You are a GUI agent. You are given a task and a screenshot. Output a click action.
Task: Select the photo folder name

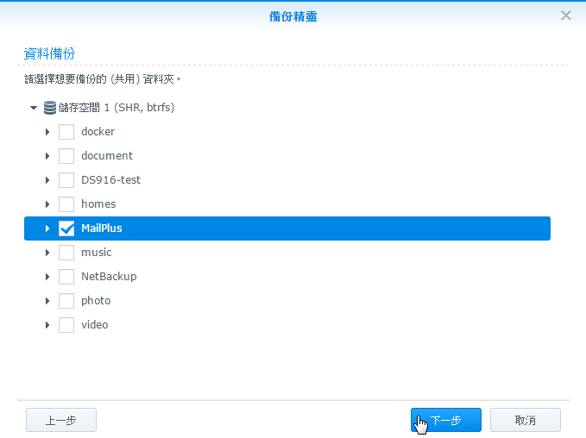(96, 301)
